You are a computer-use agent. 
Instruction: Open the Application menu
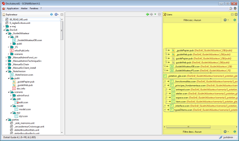point(13,8)
